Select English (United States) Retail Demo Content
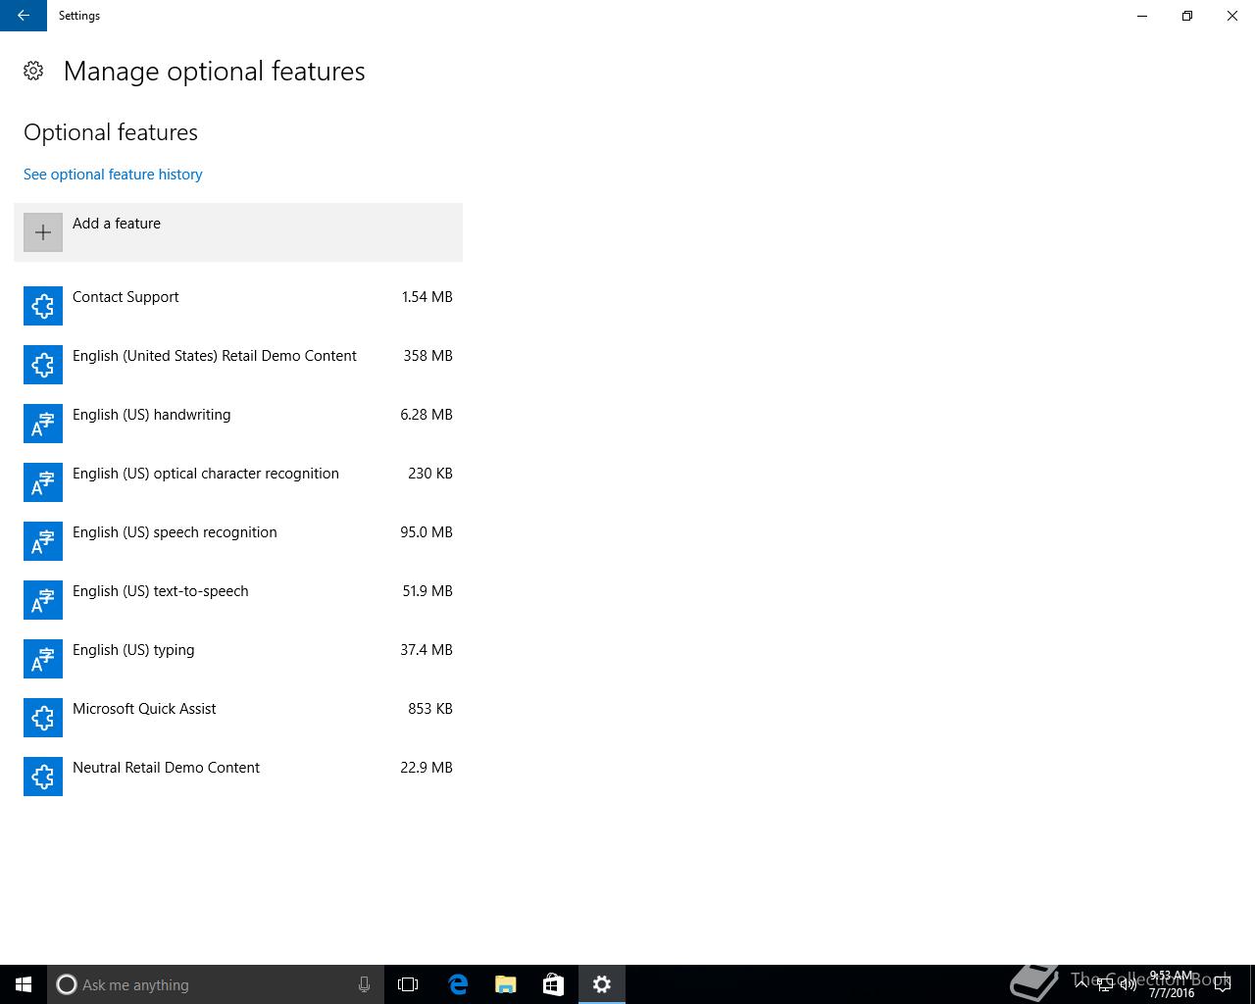 point(238,365)
